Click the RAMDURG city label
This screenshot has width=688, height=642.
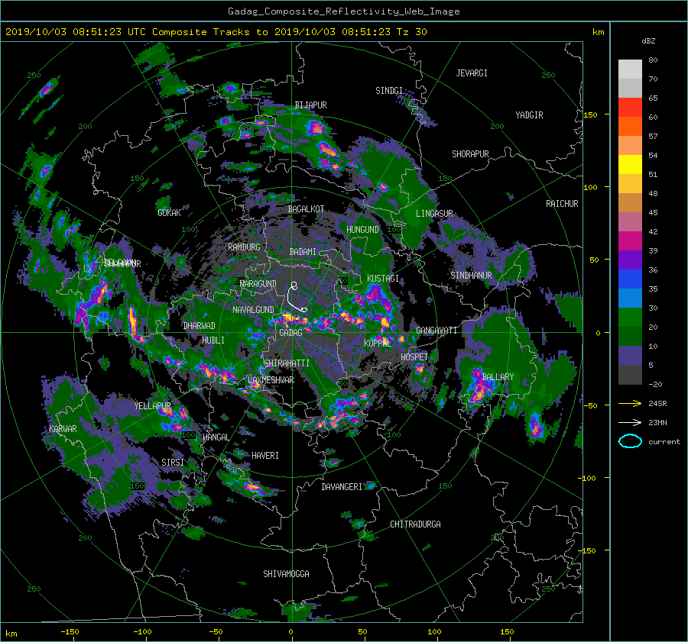[x=244, y=247]
